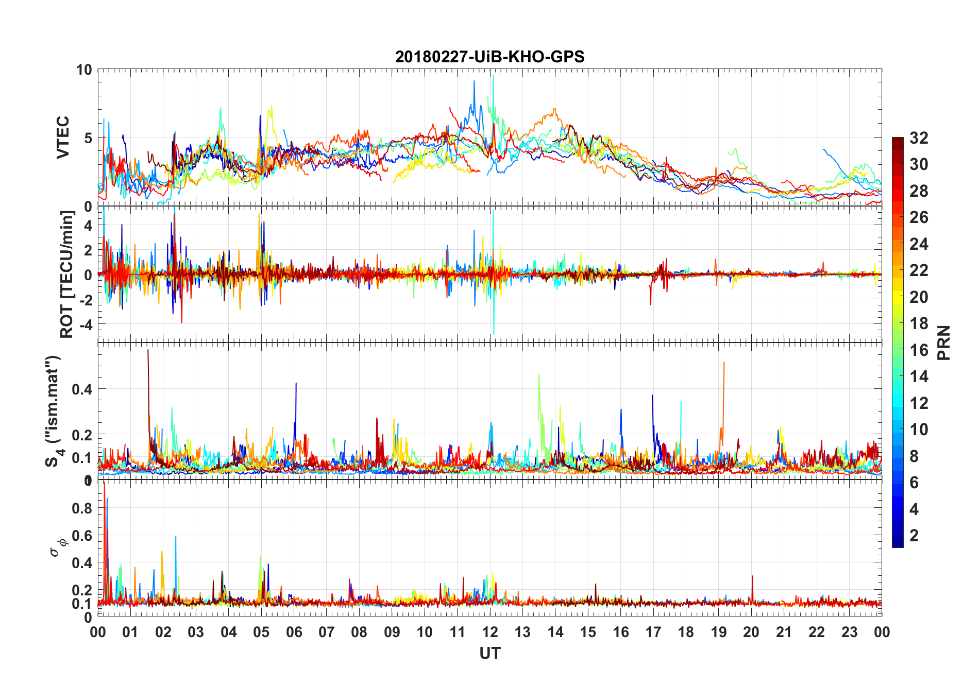Image resolution: width=980 pixels, height=685 pixels.
Task: Click ROT axis tick value -4
Action: coord(86,324)
